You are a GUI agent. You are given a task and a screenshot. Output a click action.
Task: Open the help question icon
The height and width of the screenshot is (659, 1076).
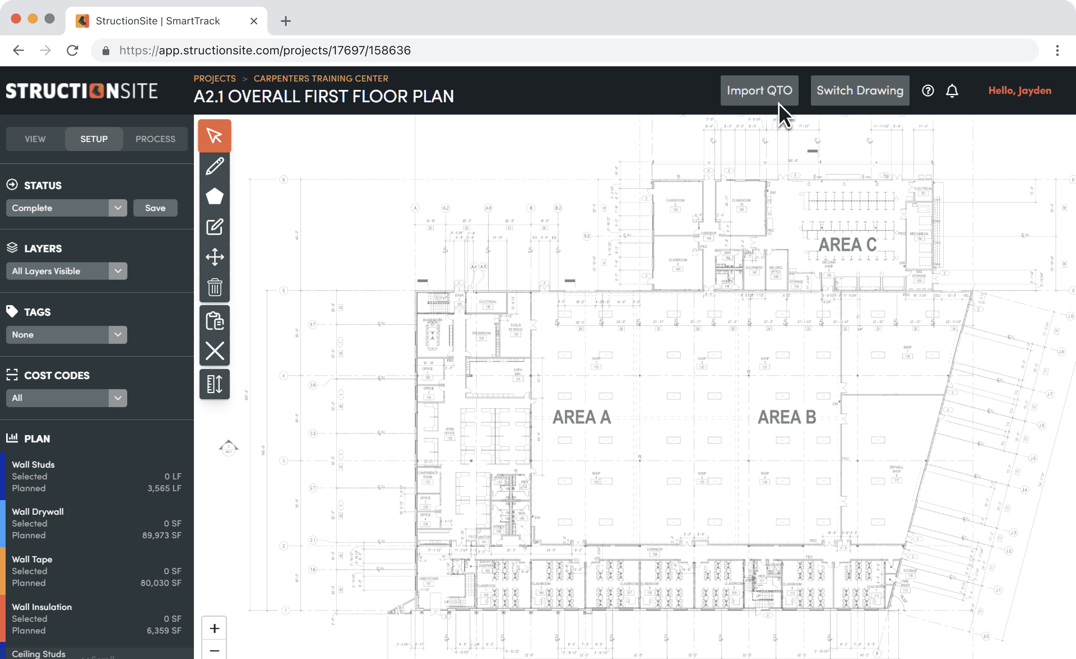coord(927,91)
